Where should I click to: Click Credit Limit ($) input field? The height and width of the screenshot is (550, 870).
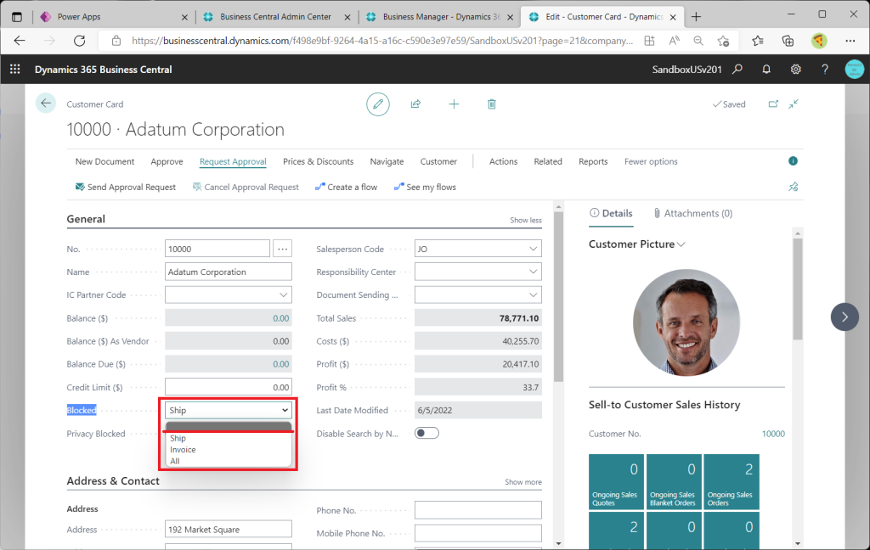coord(228,387)
